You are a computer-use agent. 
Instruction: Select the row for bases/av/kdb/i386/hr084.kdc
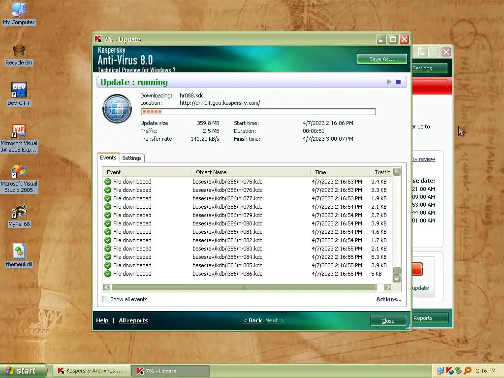pyautogui.click(x=248, y=257)
